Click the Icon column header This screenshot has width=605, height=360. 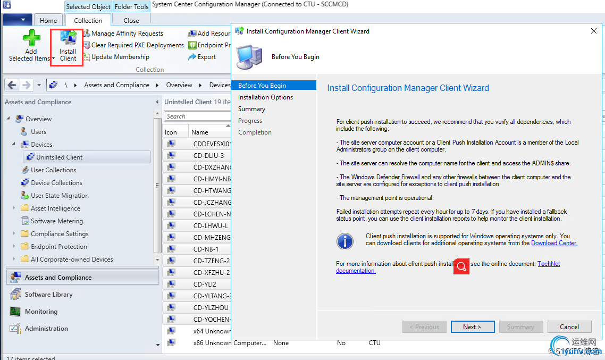tap(175, 132)
